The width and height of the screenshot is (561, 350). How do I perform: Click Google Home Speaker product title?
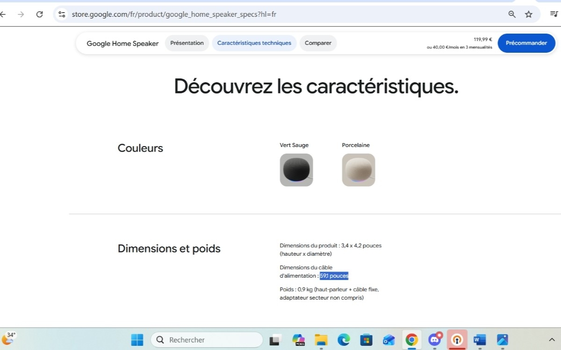pyautogui.click(x=122, y=43)
